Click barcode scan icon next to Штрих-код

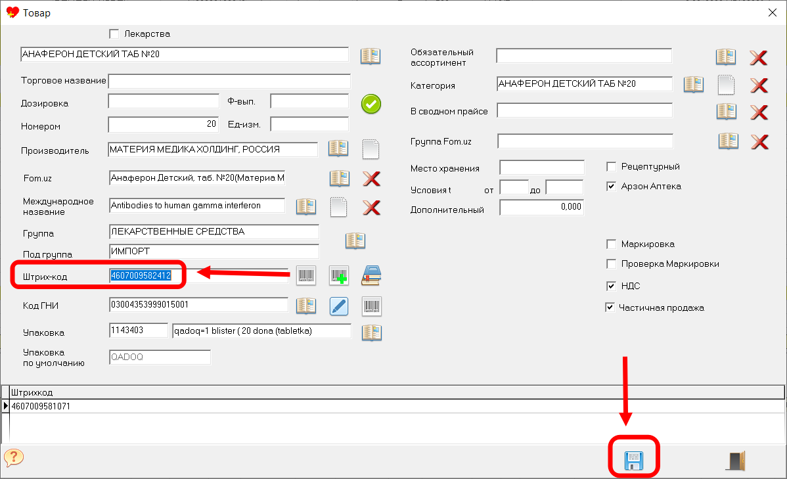click(x=306, y=276)
